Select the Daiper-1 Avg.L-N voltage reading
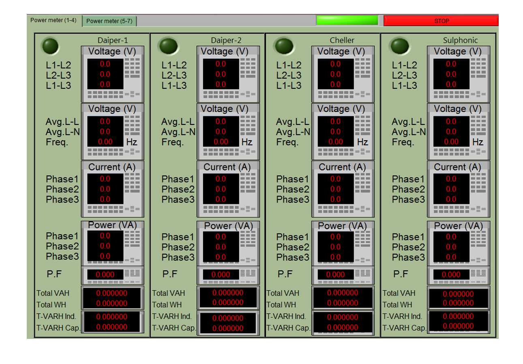Screen dimensions: 523x364 coord(105,132)
